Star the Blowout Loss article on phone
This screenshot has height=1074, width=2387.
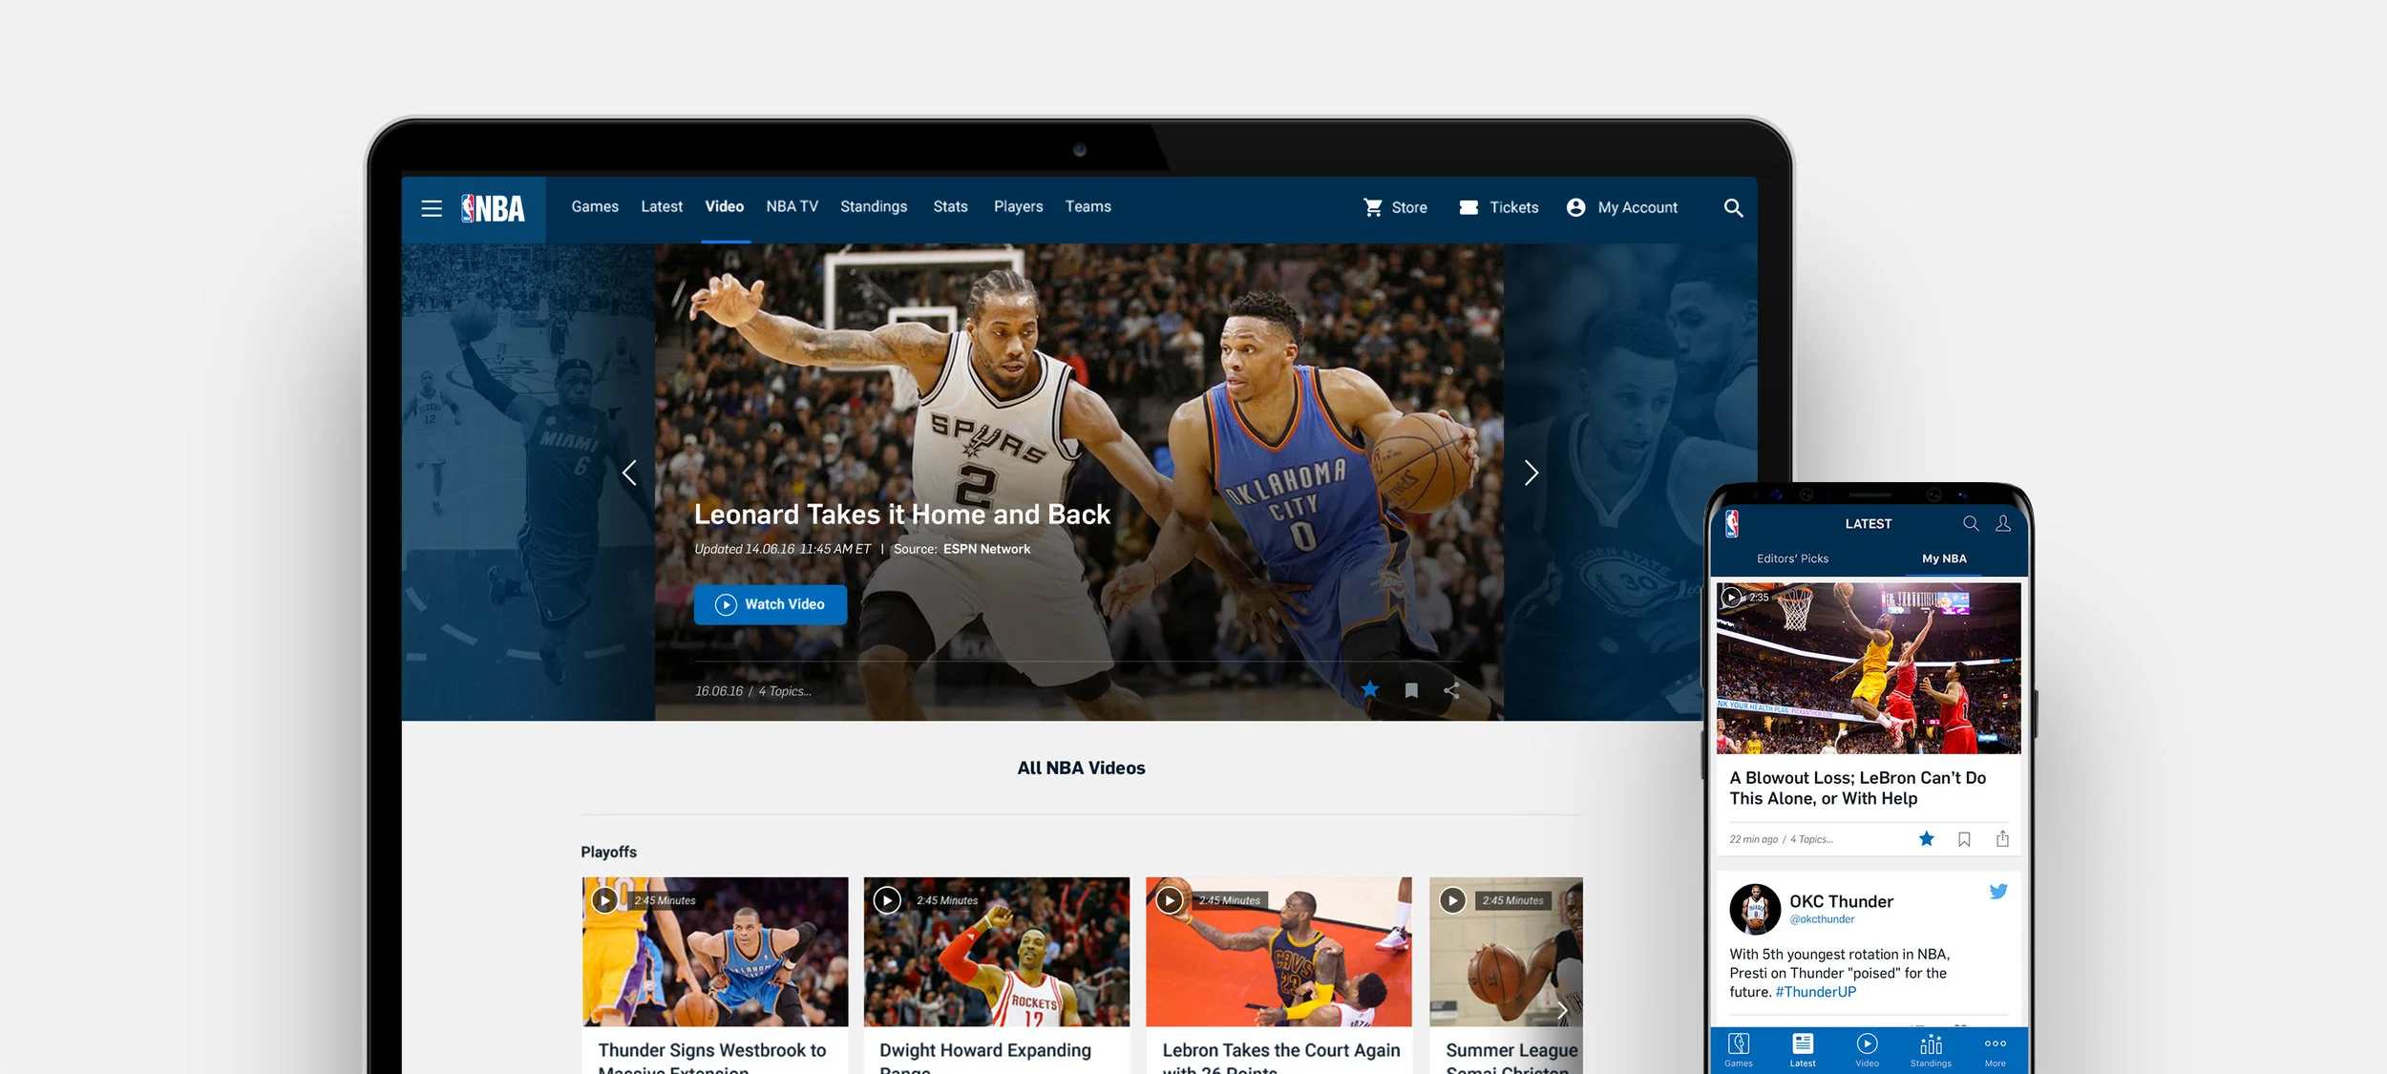pos(1926,839)
